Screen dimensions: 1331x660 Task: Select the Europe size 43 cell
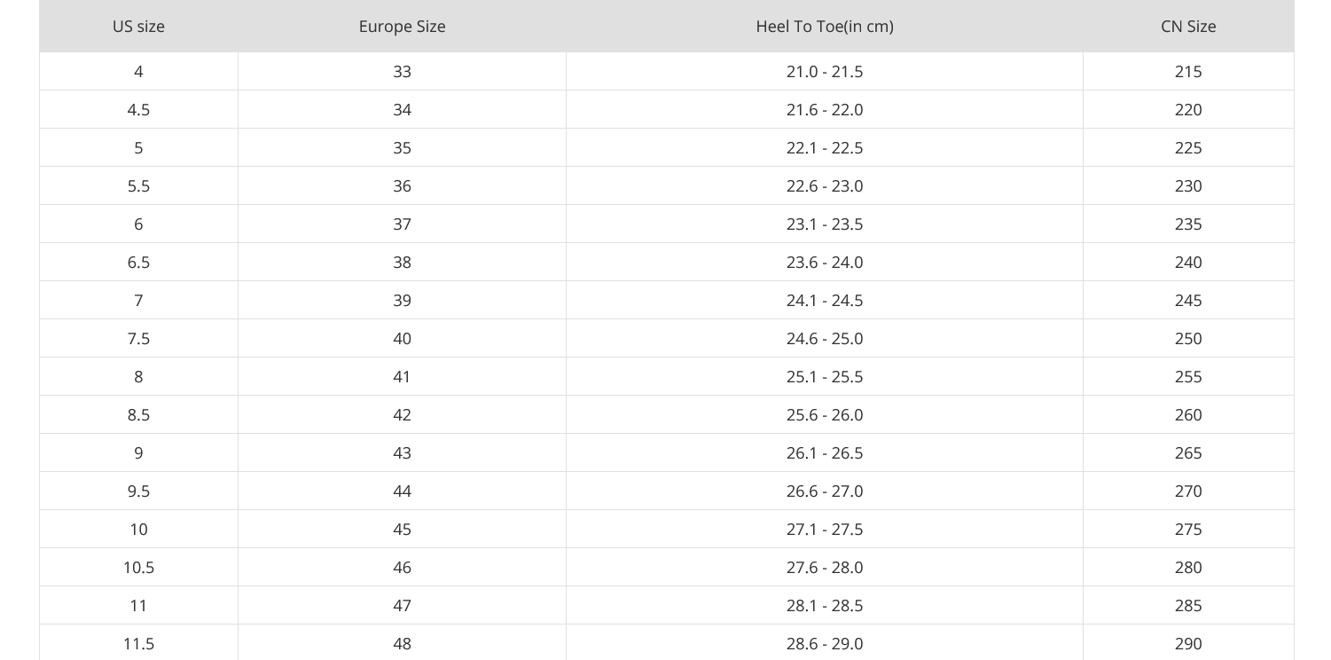pos(402,452)
